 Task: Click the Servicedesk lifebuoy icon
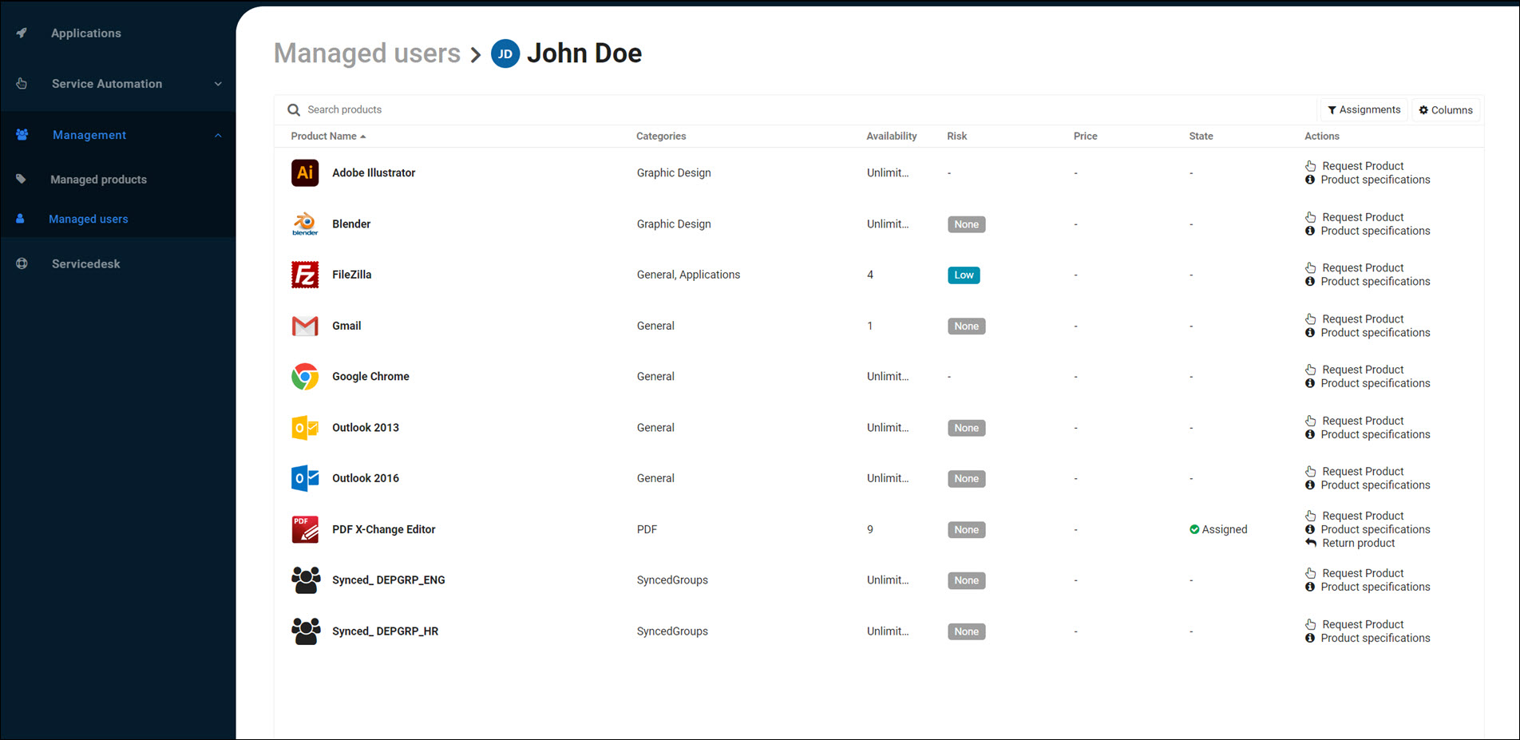point(22,263)
